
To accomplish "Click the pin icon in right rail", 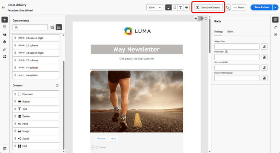I will tap(275, 27).
